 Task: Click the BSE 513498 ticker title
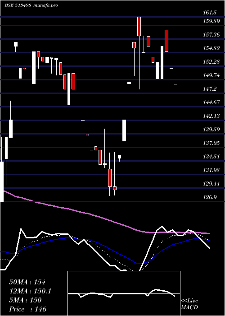click(18, 5)
